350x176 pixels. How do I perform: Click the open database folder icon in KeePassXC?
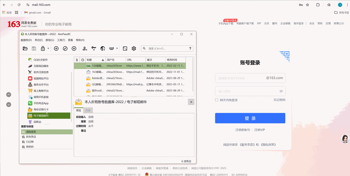25,48
